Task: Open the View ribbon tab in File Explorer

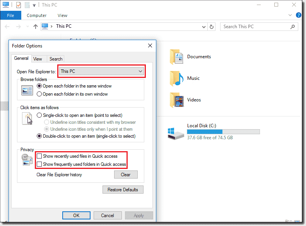Action: tap(62, 15)
